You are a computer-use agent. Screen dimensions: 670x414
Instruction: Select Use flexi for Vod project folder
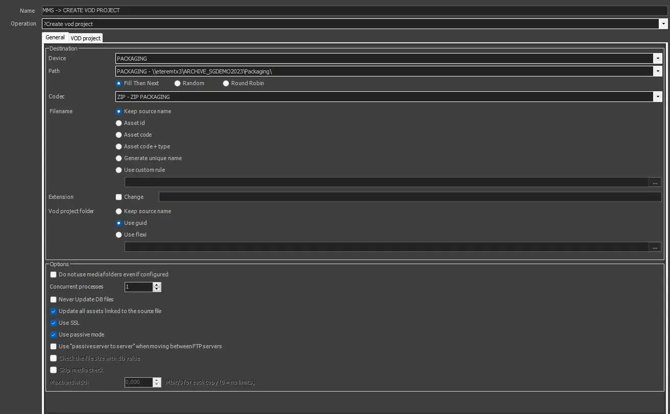pyautogui.click(x=119, y=235)
